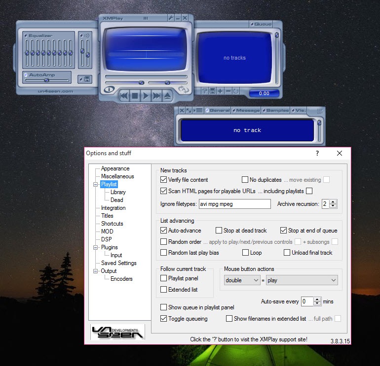Open the Saved Settings page
The image size is (380, 366).
coord(119,263)
